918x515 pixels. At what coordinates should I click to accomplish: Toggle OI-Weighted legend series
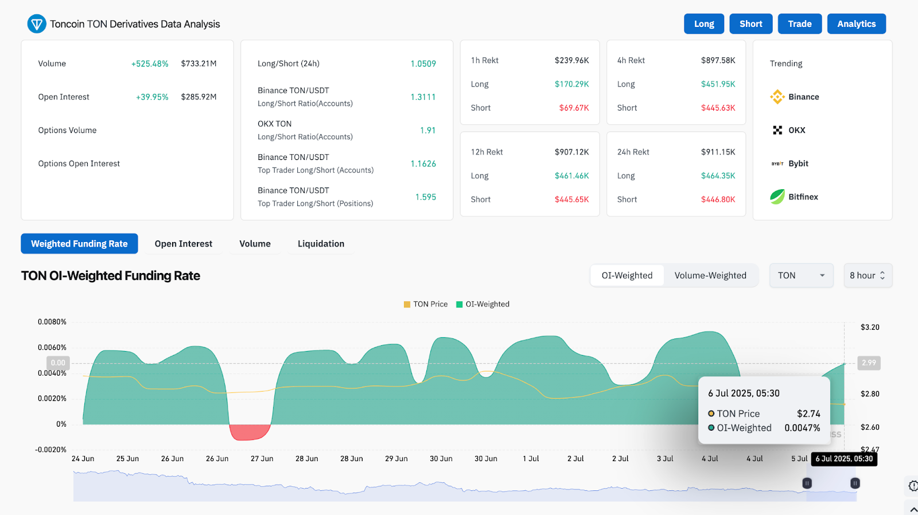pyautogui.click(x=483, y=304)
